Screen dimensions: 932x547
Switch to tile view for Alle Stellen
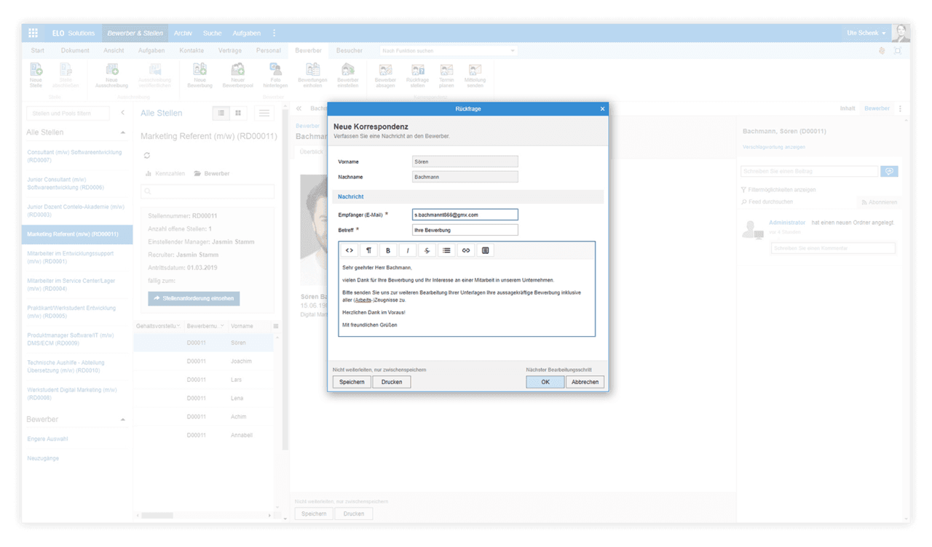tap(238, 113)
